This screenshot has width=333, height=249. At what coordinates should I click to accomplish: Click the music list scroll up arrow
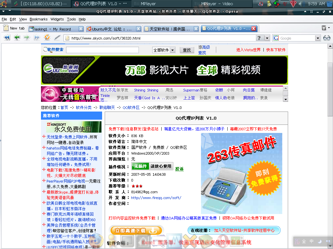click(286, 88)
